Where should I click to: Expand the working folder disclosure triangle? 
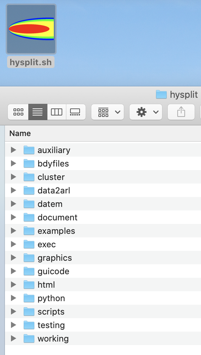[13, 338]
